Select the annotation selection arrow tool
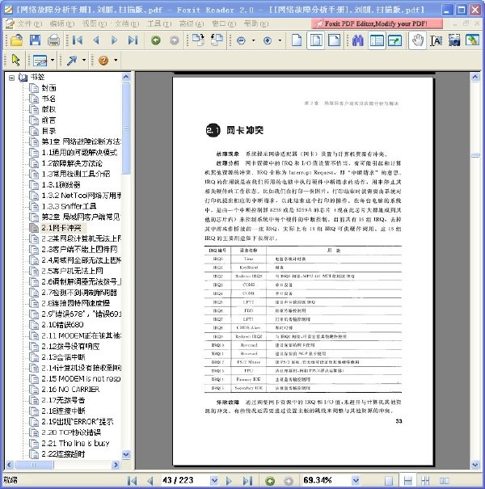The height and width of the screenshot is (489, 485). pyautogui.click(x=15, y=60)
